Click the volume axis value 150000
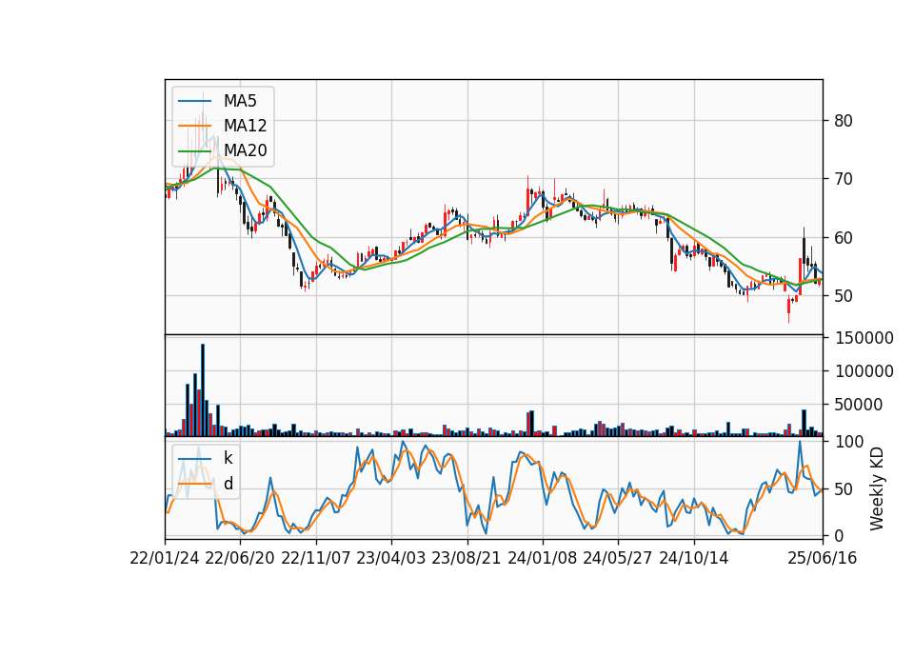This screenshot has width=914, height=657. click(x=864, y=338)
